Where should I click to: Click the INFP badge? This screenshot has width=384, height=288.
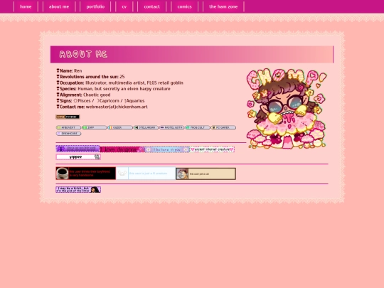coord(95,127)
